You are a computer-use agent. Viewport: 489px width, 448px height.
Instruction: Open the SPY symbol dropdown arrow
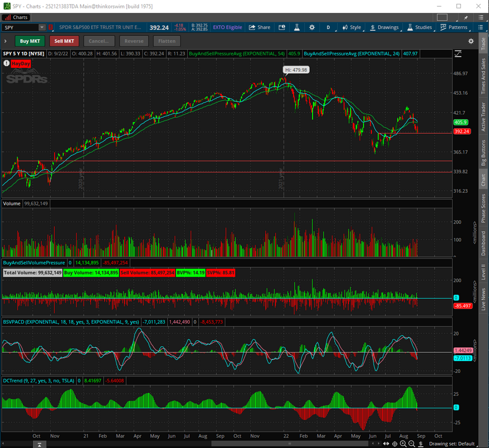pyautogui.click(x=42, y=27)
